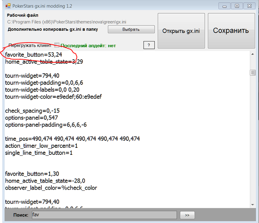Click the Рабочий файл label
The height and width of the screenshot is (223, 259).
point(23,15)
